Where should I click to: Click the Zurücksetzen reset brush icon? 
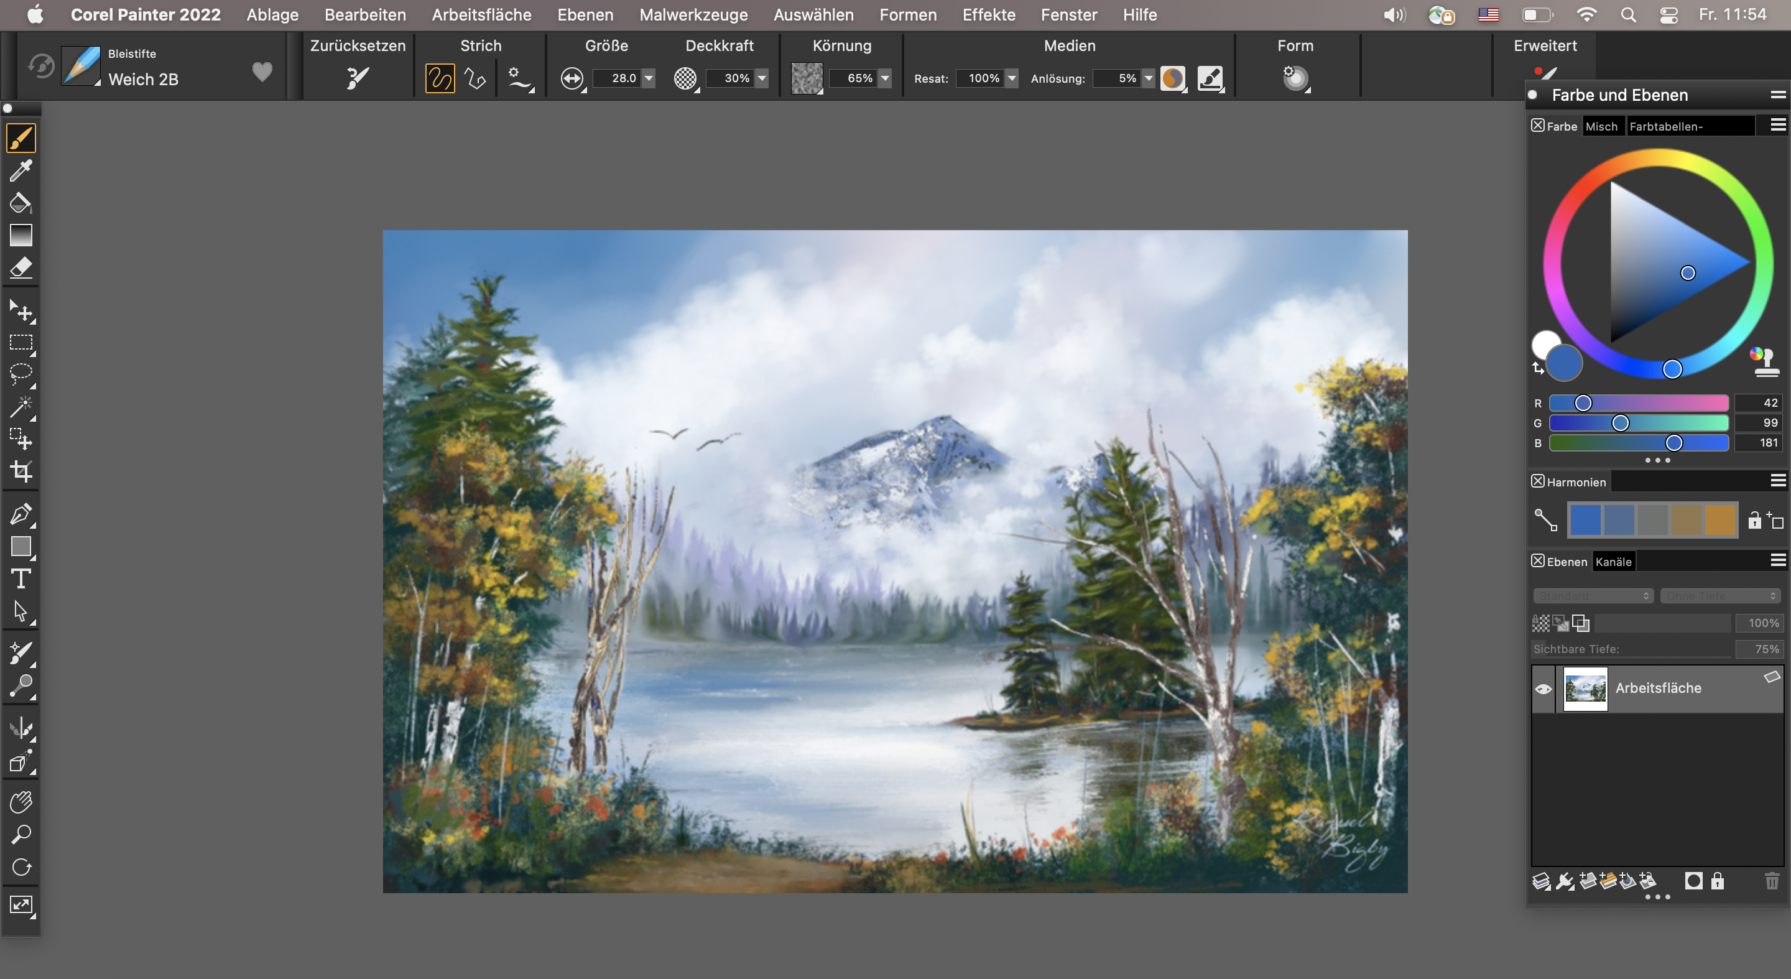pyautogui.click(x=358, y=78)
